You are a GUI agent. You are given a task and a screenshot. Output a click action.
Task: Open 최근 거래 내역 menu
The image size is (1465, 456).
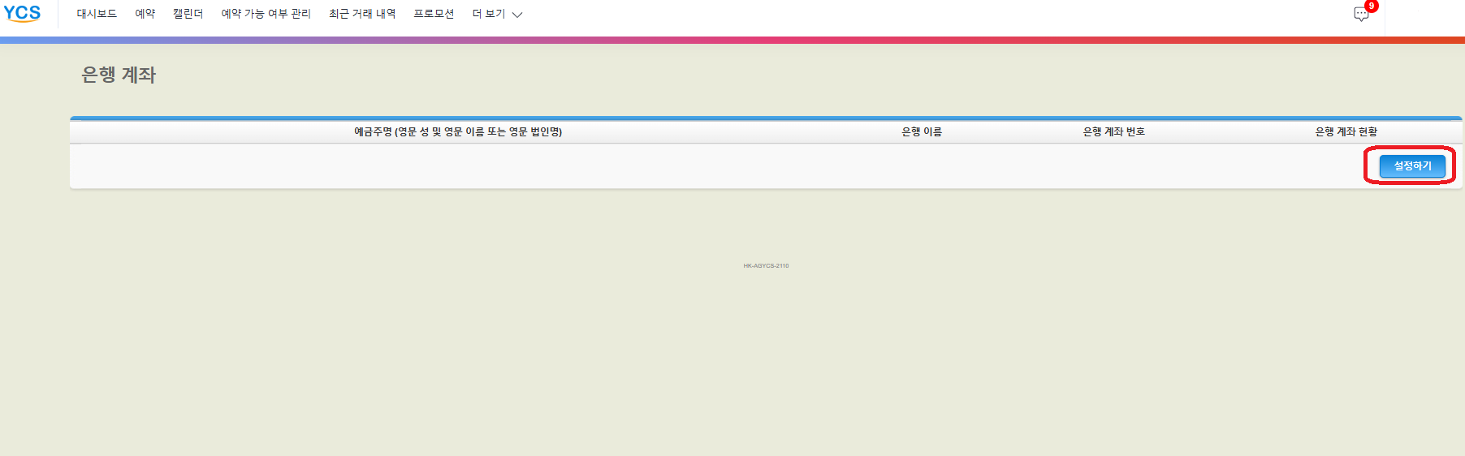coord(362,14)
